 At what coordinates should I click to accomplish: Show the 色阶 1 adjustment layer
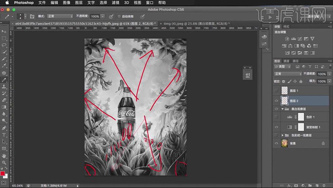[x=276, y=117]
